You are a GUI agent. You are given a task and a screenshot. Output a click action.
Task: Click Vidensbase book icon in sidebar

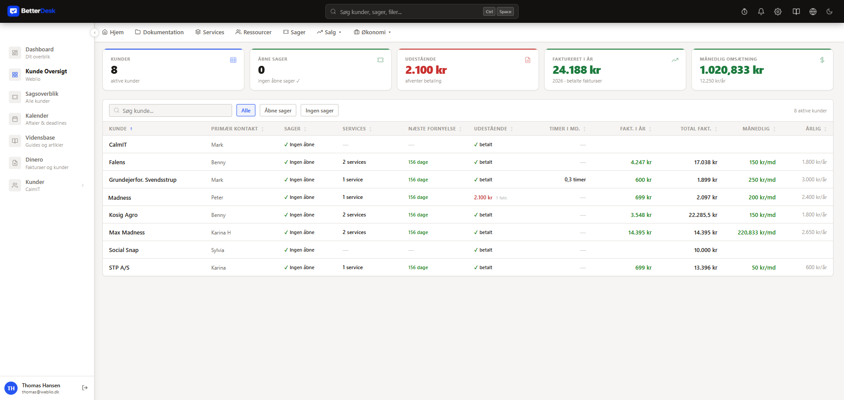coord(15,141)
